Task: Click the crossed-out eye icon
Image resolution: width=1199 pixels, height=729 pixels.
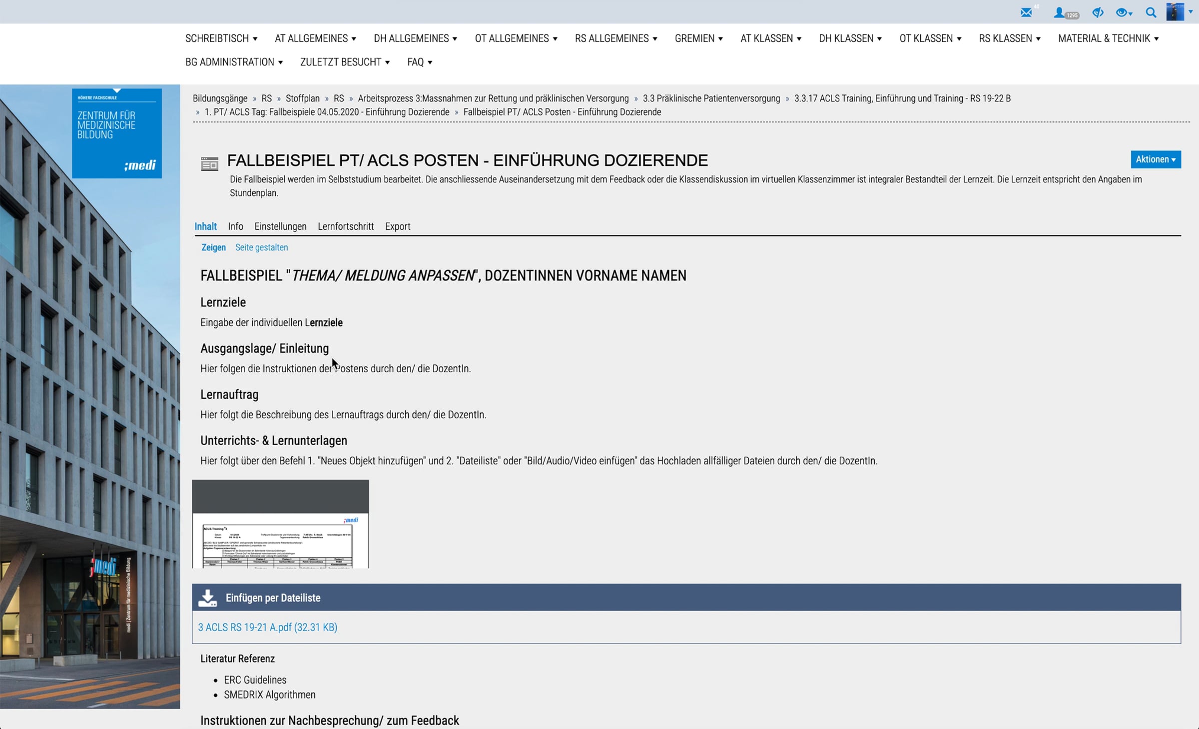Action: tap(1097, 12)
